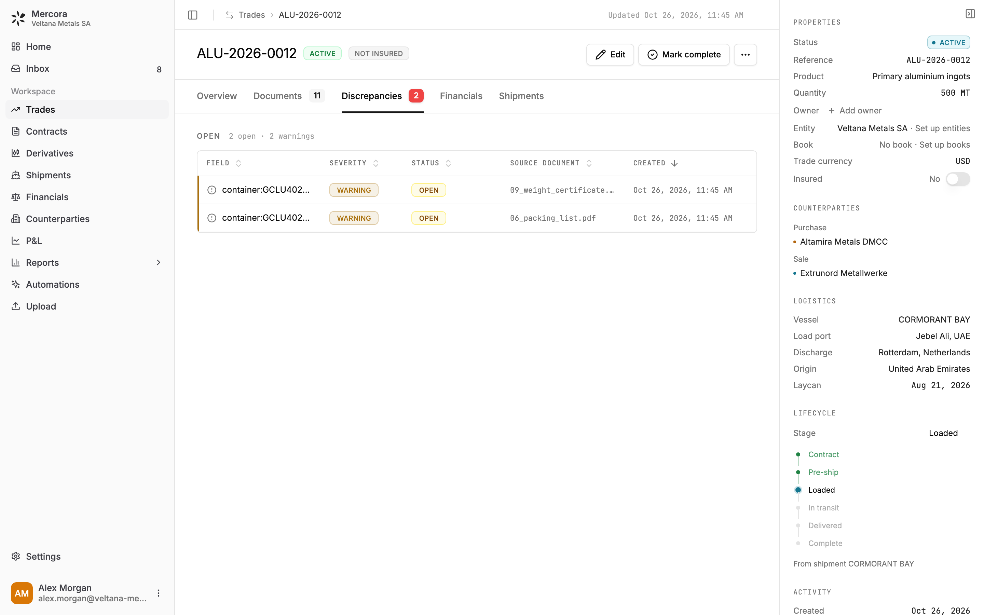Toggle the left sidebar panel icon
Viewport: 984px width, 615px height.
click(193, 15)
